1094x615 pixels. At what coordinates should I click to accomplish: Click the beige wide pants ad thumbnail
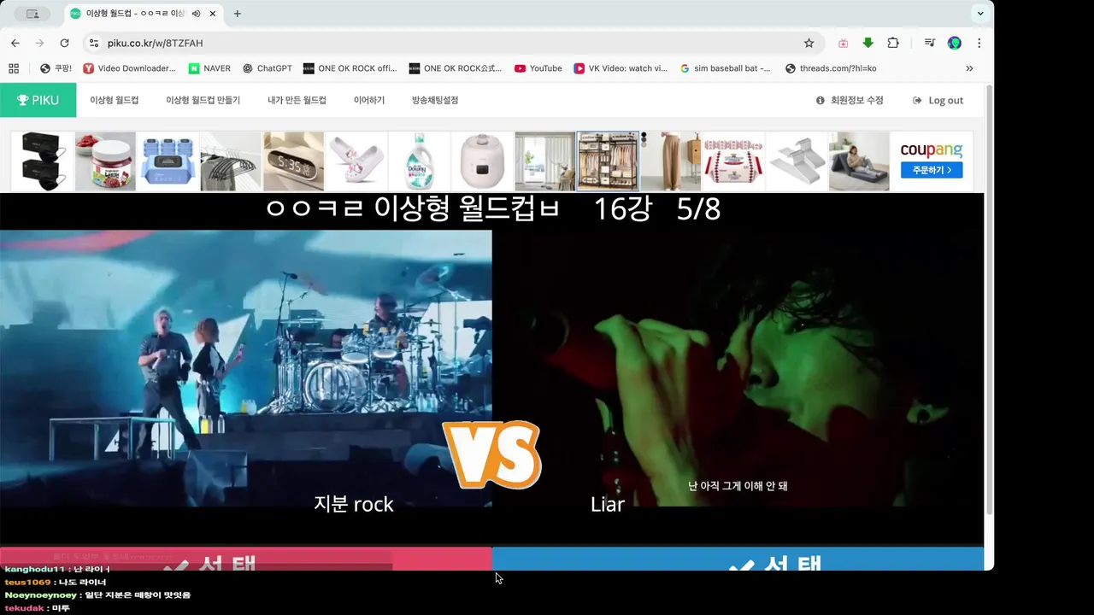(671, 161)
